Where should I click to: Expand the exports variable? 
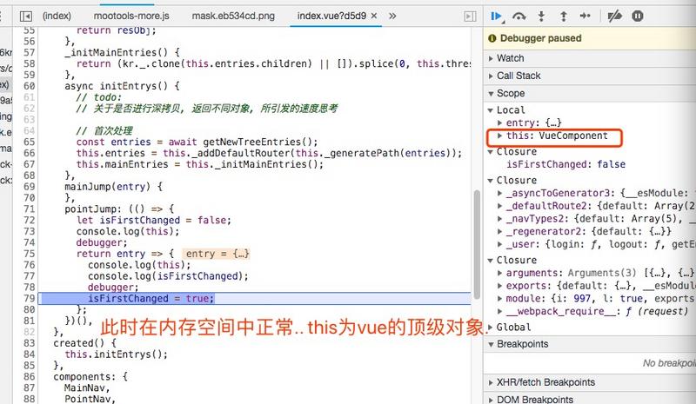(x=499, y=286)
